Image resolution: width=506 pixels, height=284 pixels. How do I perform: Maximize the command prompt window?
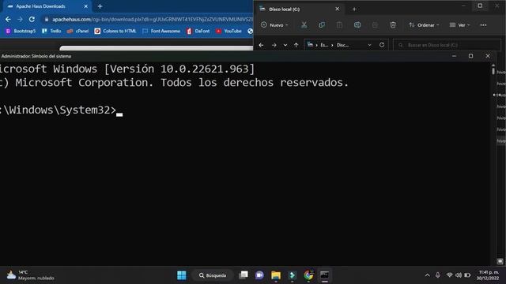[471, 56]
